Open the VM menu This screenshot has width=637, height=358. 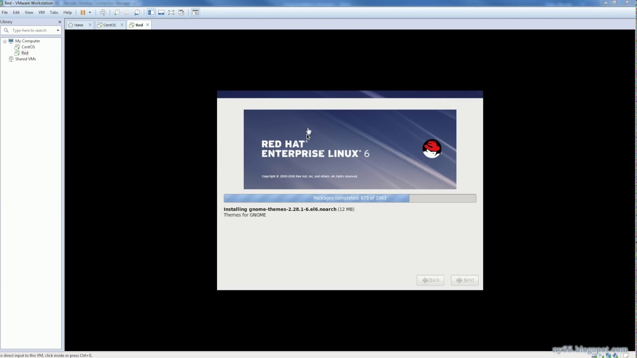(x=41, y=12)
